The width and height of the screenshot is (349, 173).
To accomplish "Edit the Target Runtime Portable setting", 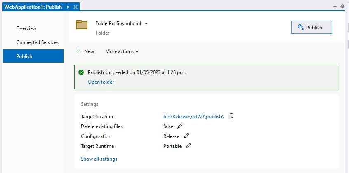I will 188,146.
